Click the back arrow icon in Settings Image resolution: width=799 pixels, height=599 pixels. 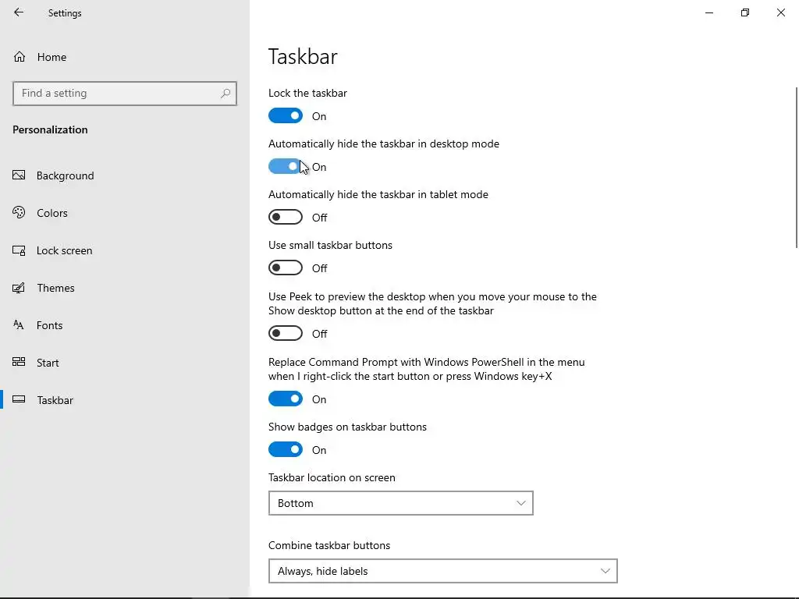19,12
